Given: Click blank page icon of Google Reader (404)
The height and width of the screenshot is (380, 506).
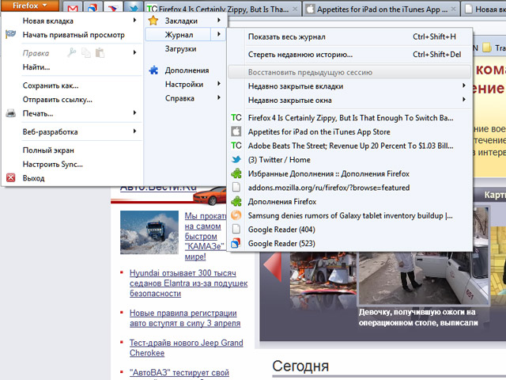Looking at the screenshot, I should (x=236, y=229).
